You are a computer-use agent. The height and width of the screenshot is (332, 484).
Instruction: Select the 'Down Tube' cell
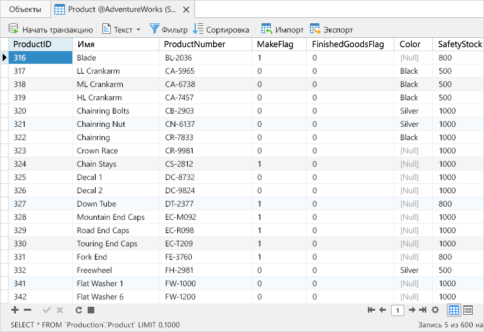(x=116, y=204)
